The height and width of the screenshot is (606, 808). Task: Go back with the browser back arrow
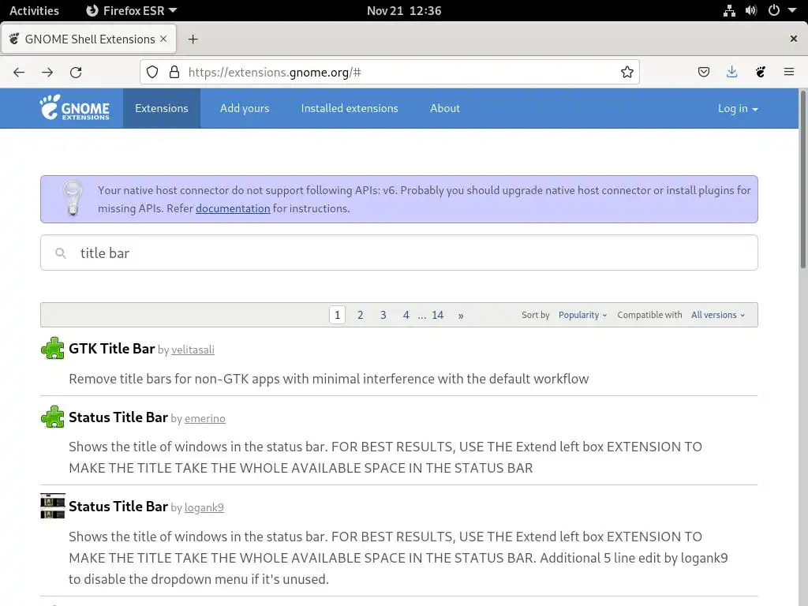click(x=19, y=72)
